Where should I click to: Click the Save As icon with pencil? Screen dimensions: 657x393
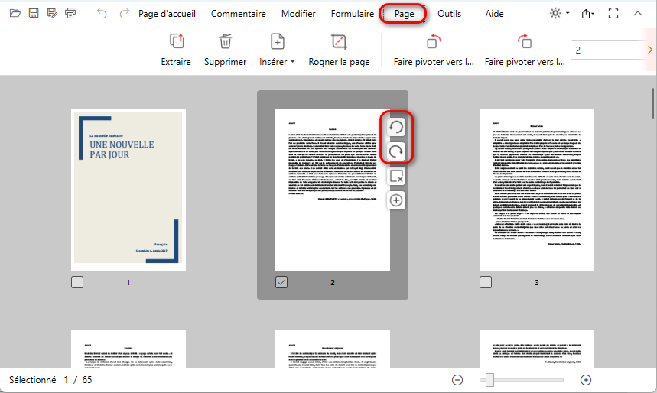(52, 14)
